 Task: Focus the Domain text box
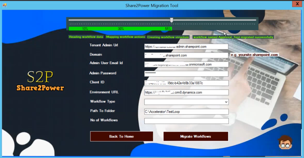point(186,55)
